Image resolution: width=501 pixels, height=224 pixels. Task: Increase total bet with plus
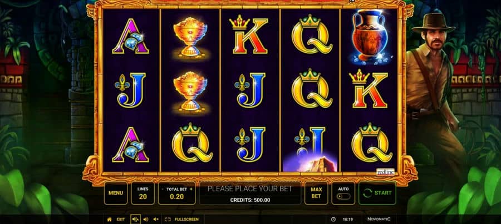click(x=191, y=189)
